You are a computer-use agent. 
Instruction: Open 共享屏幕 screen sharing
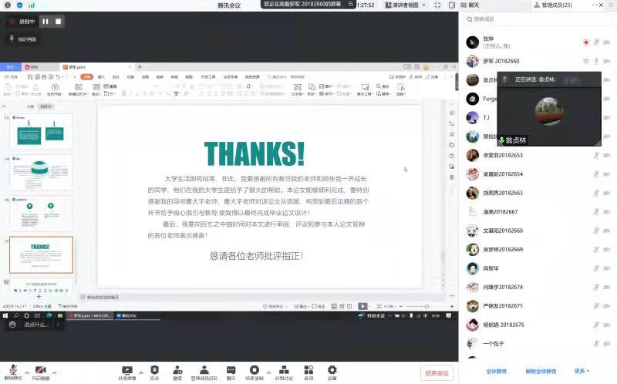127,370
